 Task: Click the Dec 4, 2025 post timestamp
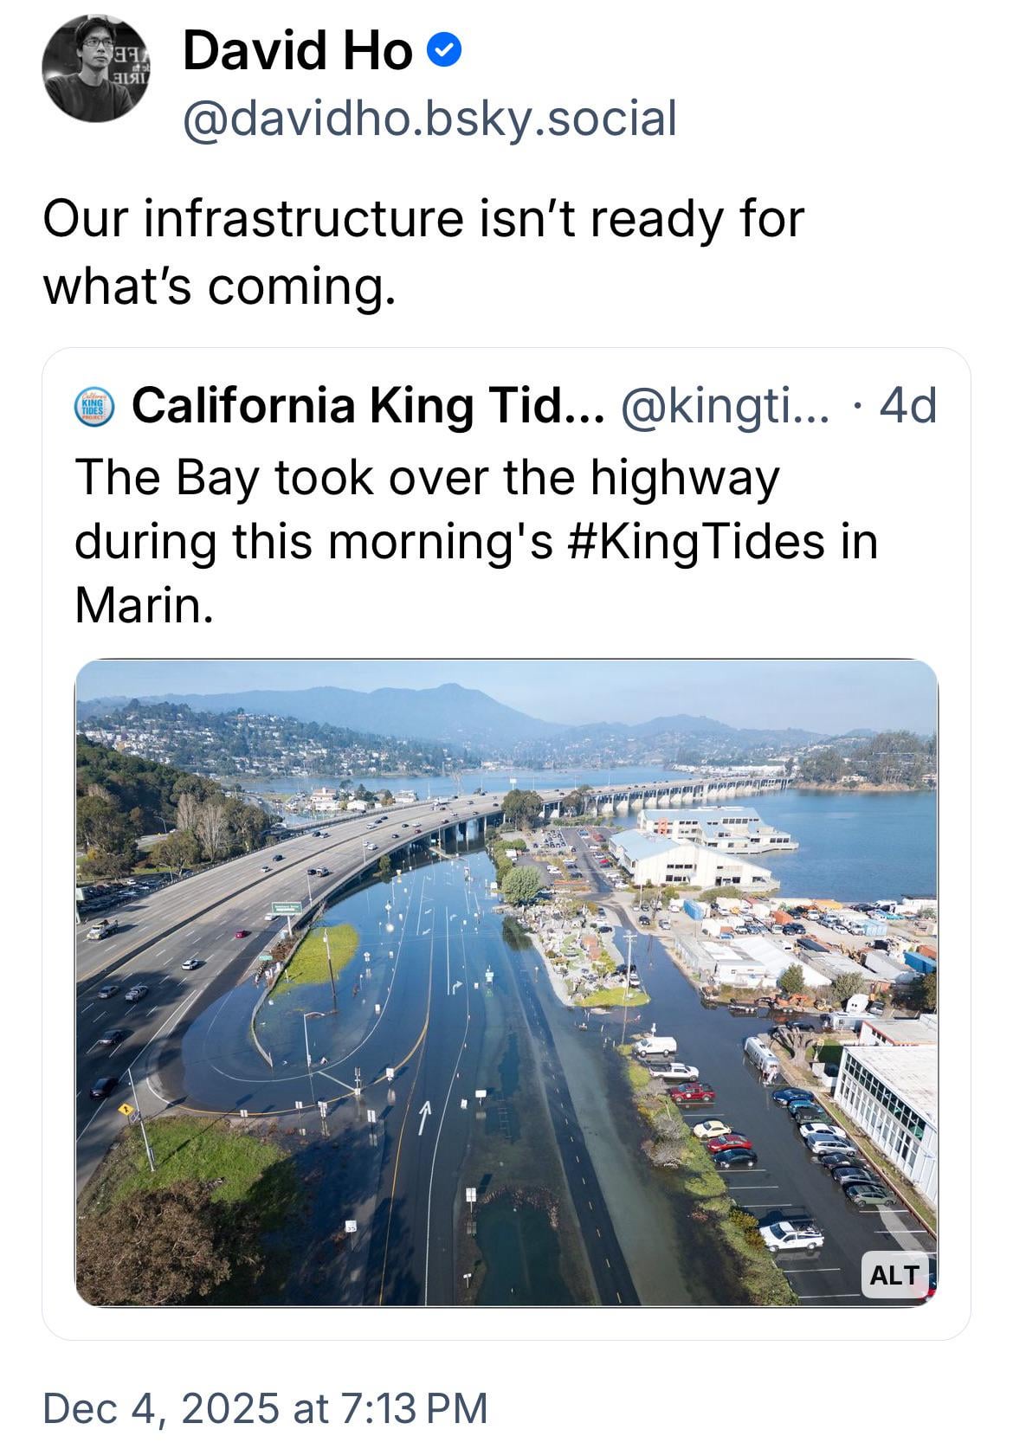point(265,1407)
